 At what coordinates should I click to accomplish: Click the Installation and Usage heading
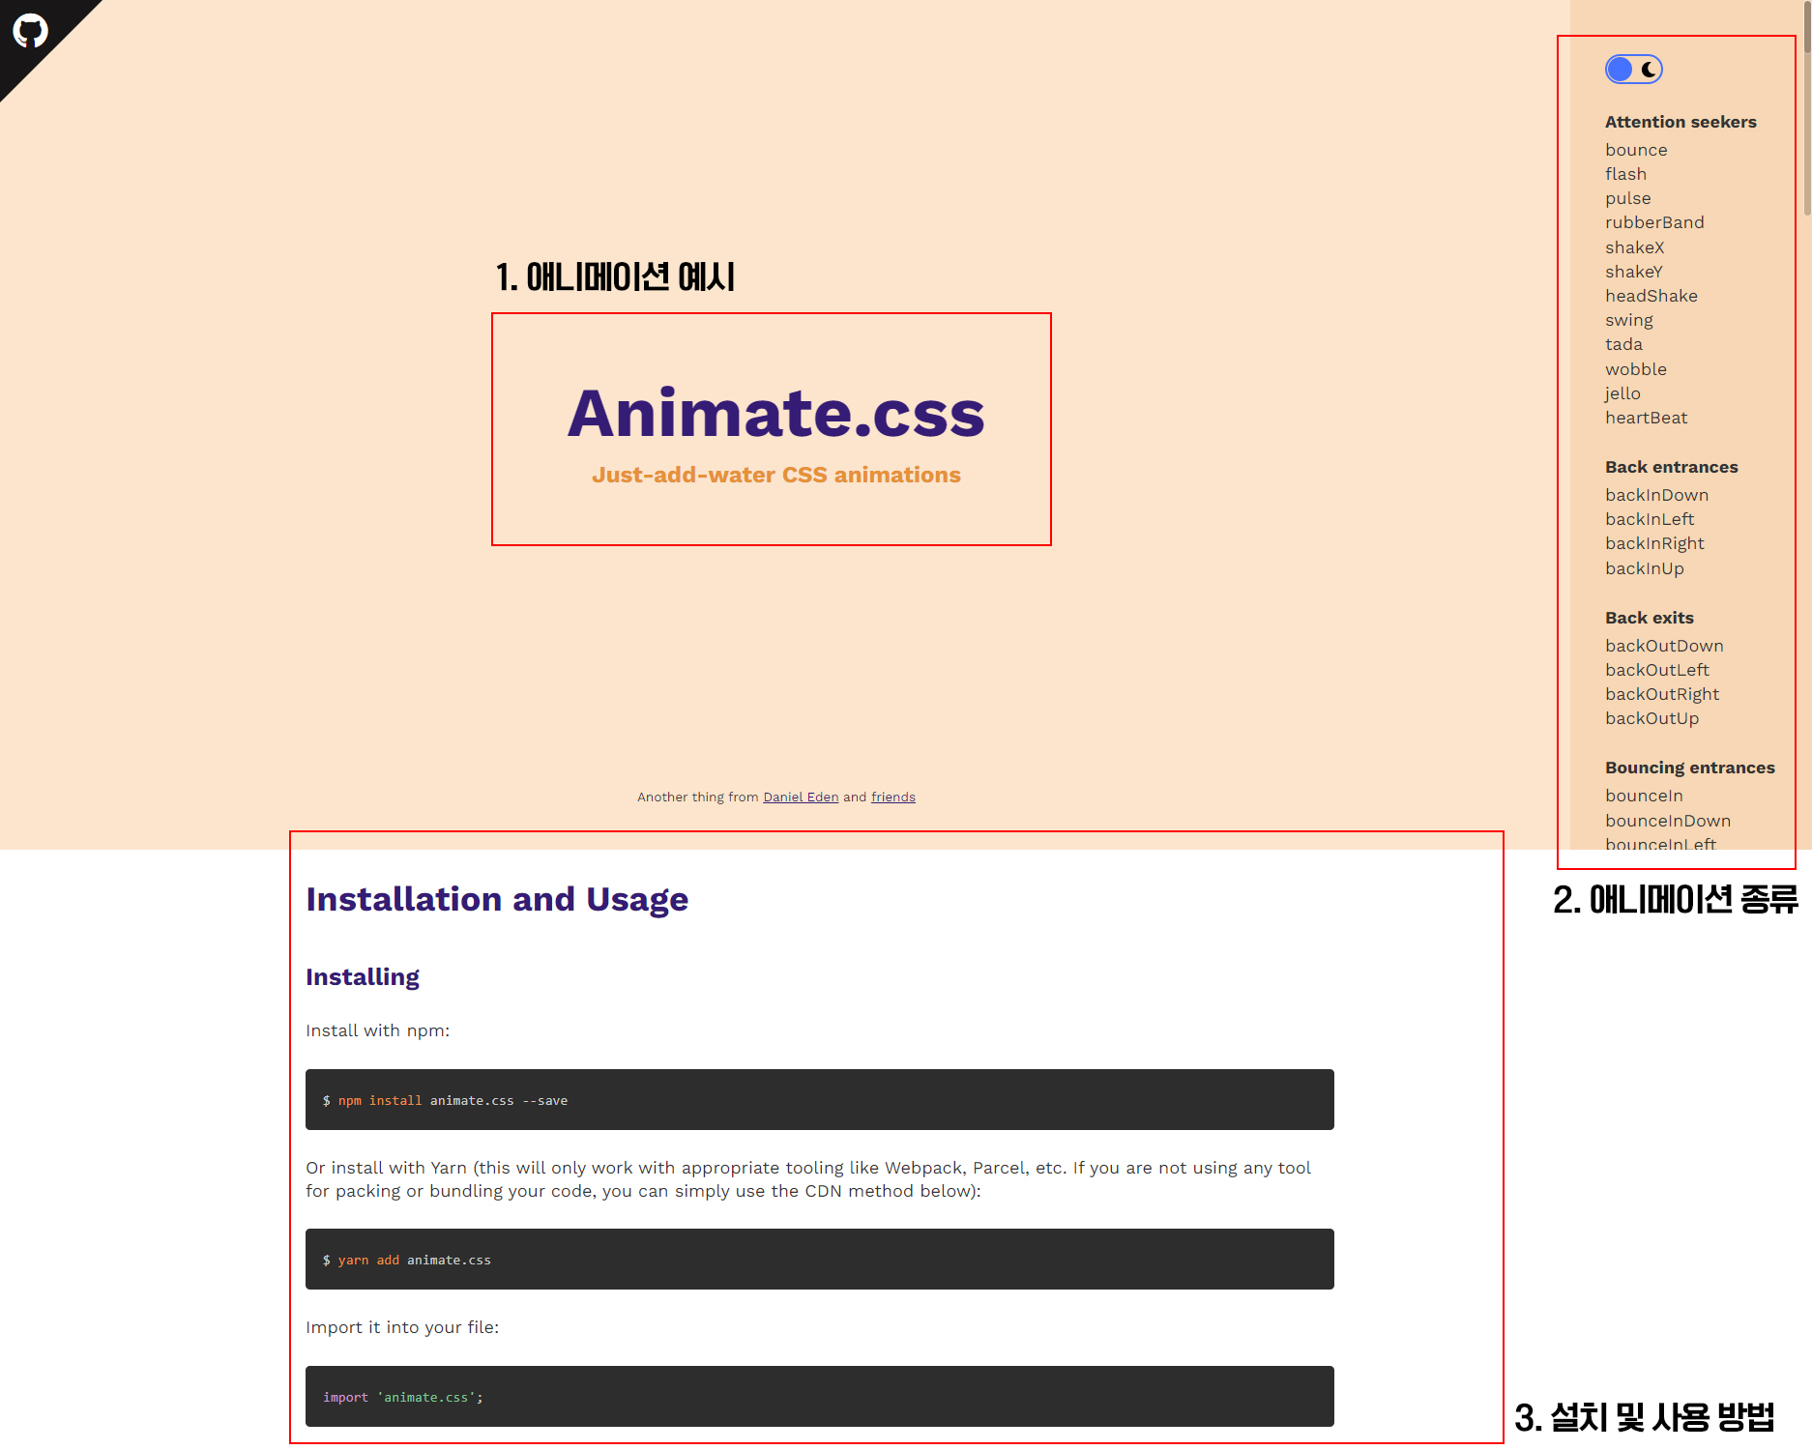click(x=497, y=899)
